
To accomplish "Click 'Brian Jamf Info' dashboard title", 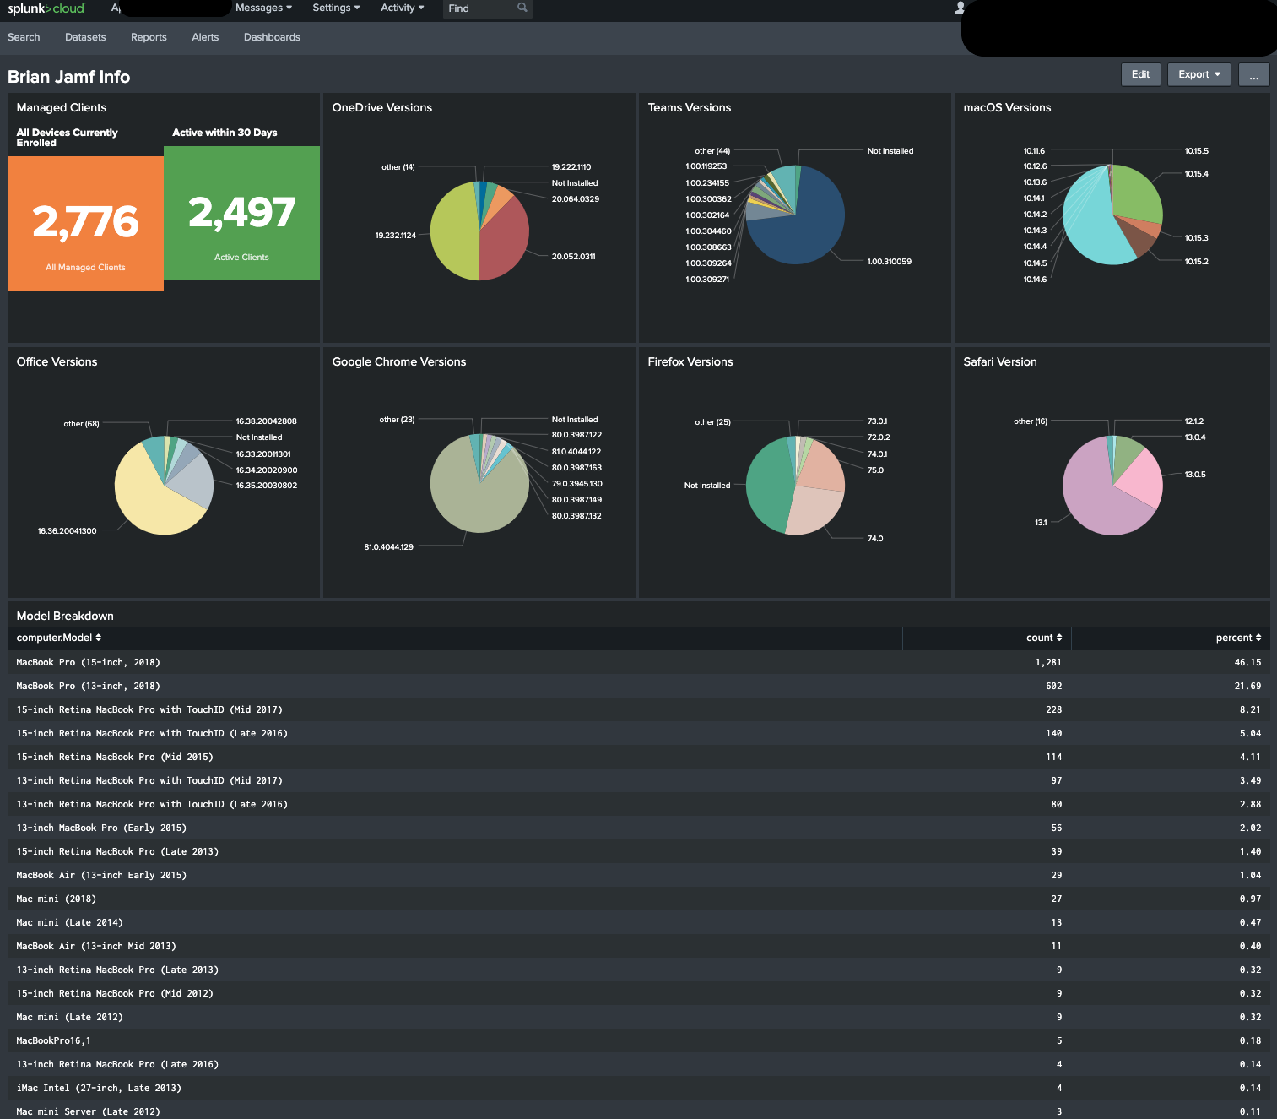I will pyautogui.click(x=68, y=77).
